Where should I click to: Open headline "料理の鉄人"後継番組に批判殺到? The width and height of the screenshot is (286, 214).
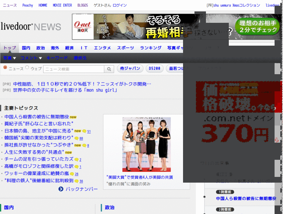pos(39,180)
